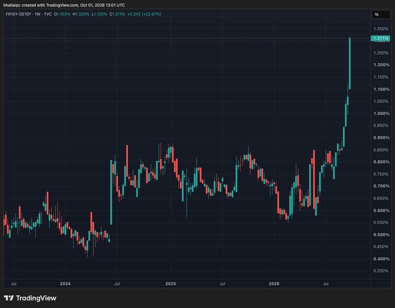This screenshot has height=308, width=395.
Task: Click the 1.200% price axis label
Action: [382, 65]
